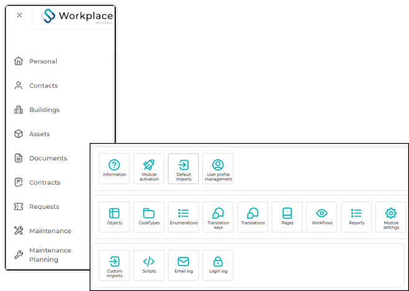Open the Documents menu item

(x=48, y=158)
